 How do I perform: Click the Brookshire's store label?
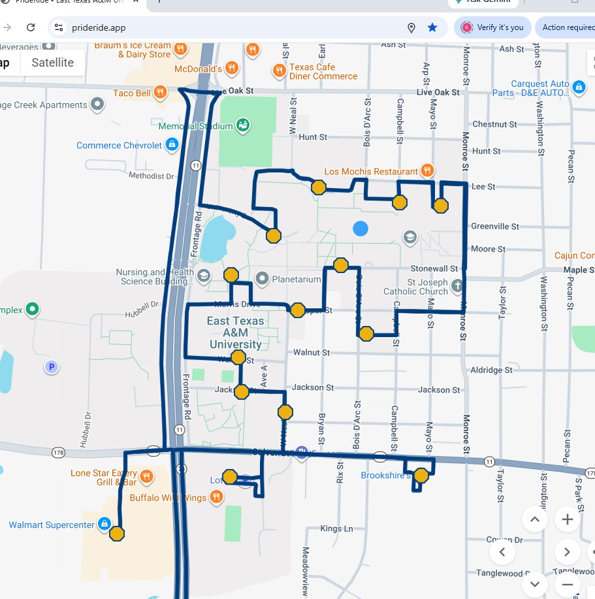click(385, 476)
